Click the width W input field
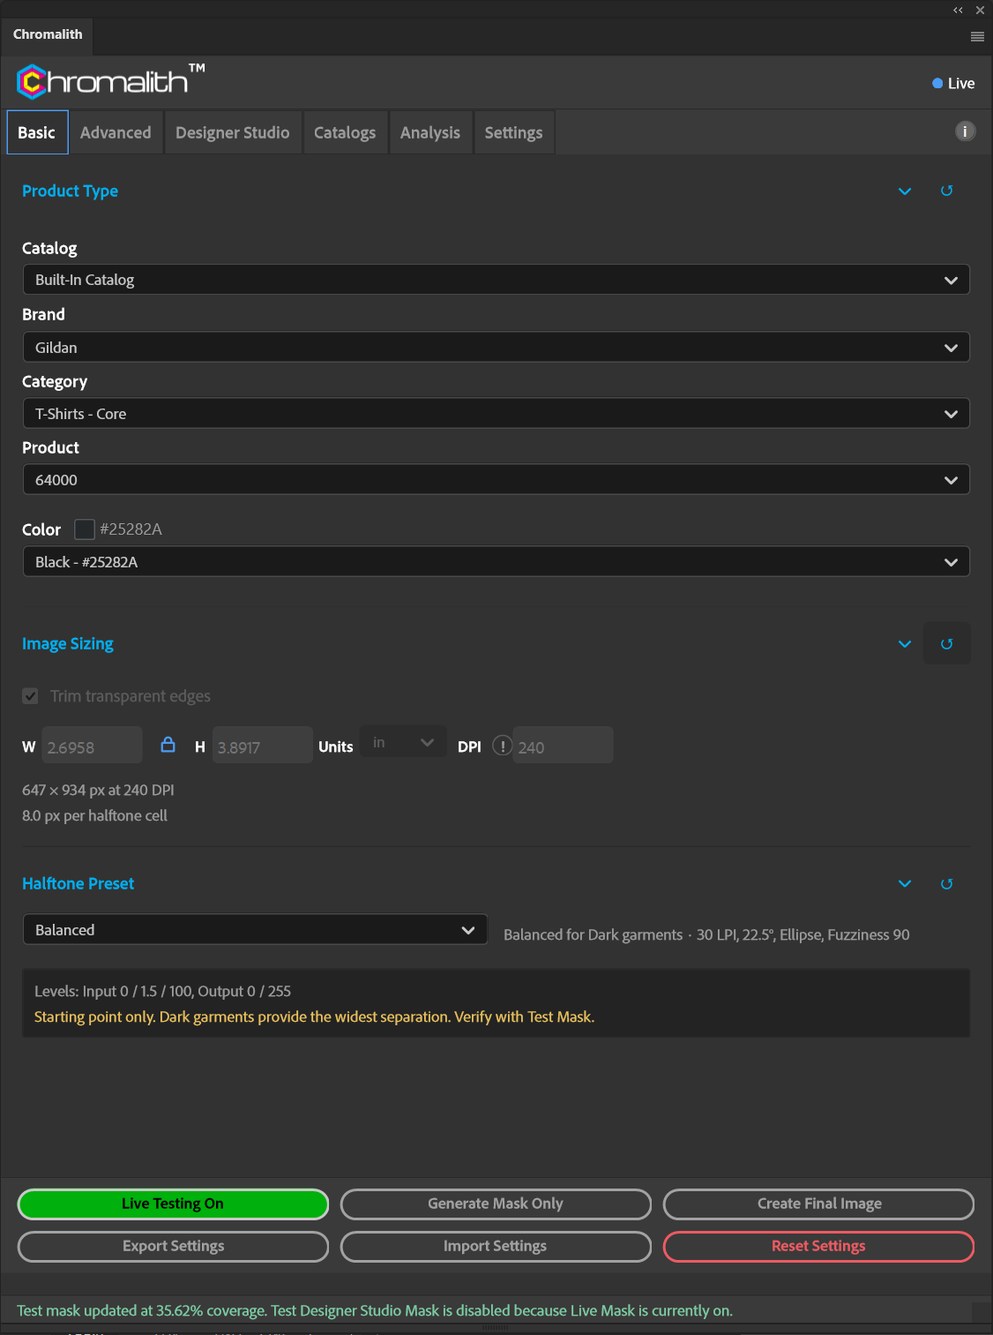Viewport: 993px width, 1335px height. point(92,746)
